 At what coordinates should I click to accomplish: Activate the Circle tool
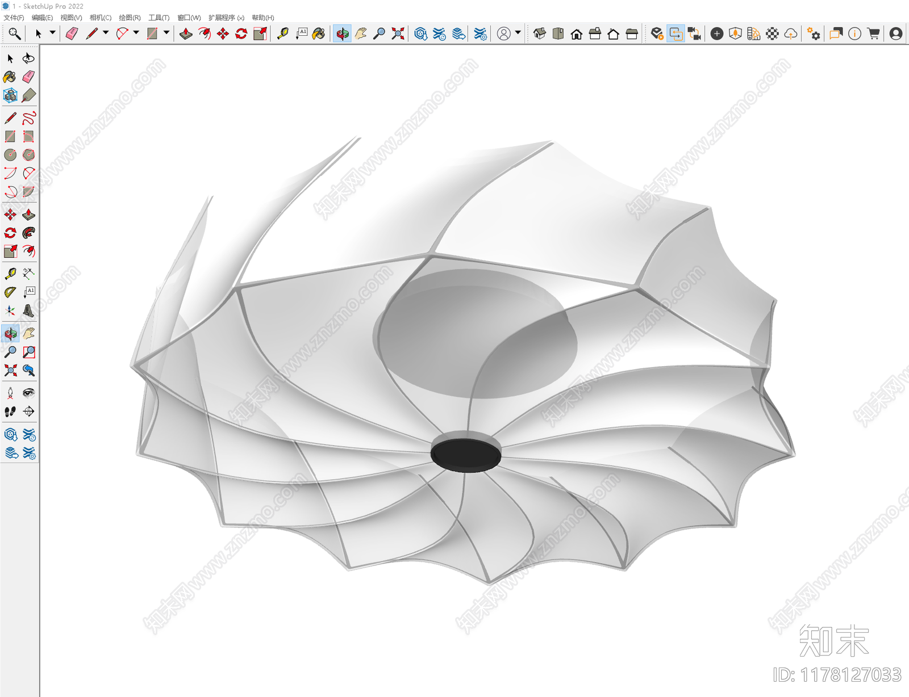click(x=10, y=154)
